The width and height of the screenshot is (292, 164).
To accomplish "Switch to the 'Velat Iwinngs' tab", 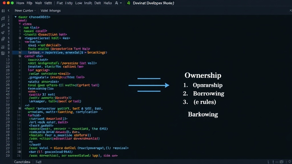I will pyautogui.click(x=51, y=11).
